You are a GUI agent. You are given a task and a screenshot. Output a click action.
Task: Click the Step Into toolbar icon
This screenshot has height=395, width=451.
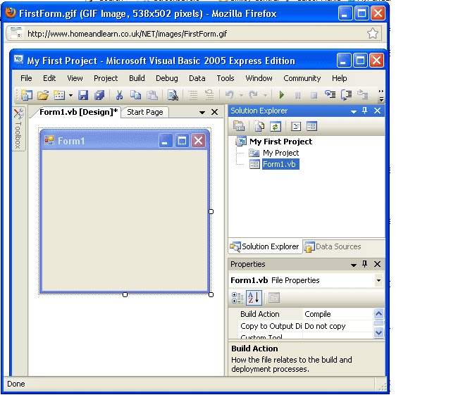(x=330, y=94)
